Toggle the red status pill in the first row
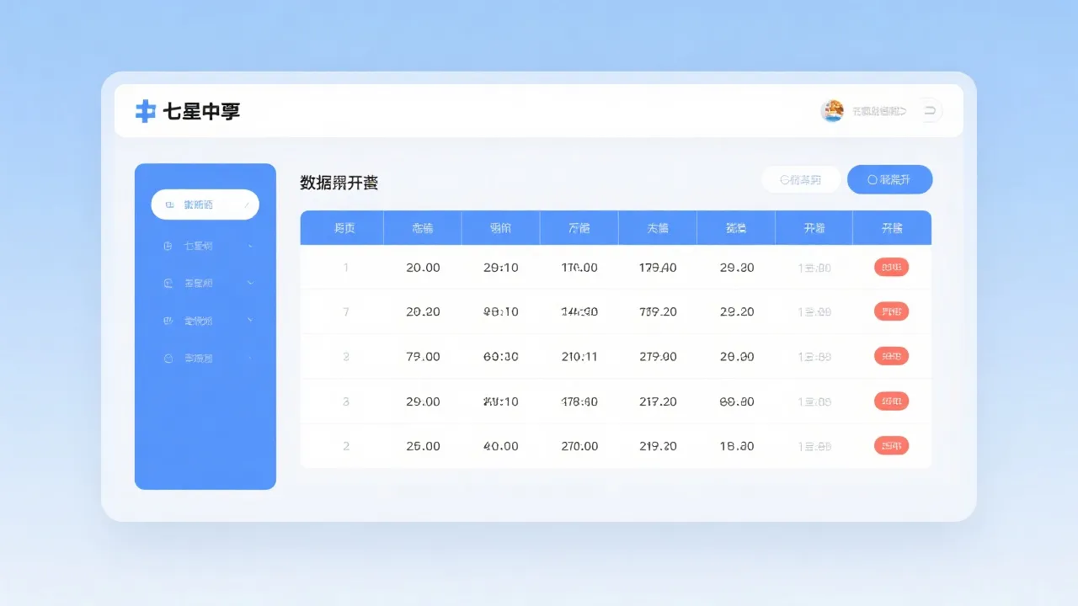 pos(890,267)
